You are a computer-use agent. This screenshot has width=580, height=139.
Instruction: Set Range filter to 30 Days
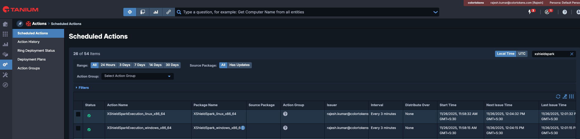[172, 65]
